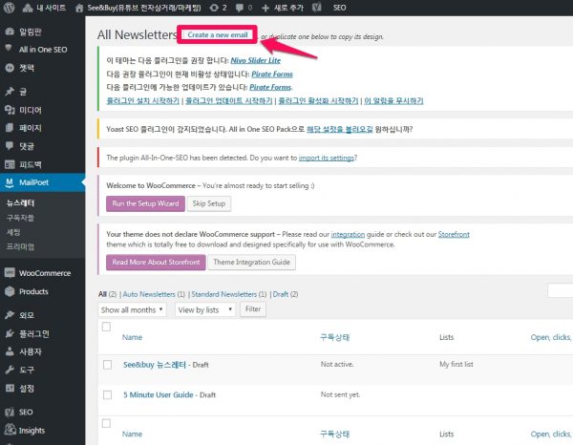Show the Standard Newsletters (1) filter
The image size is (573, 445).
pos(229,294)
